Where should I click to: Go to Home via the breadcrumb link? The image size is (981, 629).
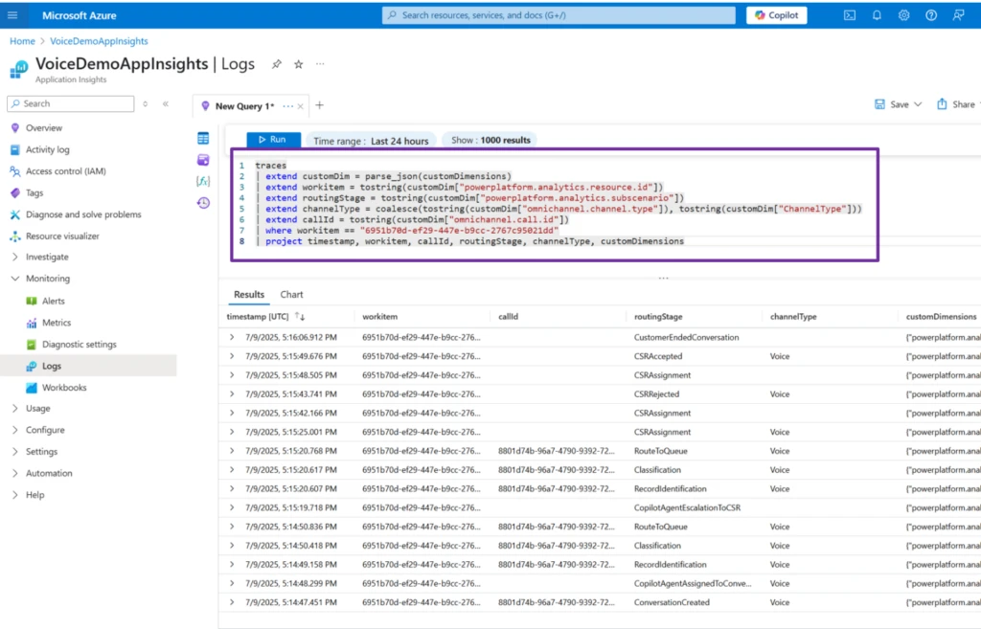(22, 41)
